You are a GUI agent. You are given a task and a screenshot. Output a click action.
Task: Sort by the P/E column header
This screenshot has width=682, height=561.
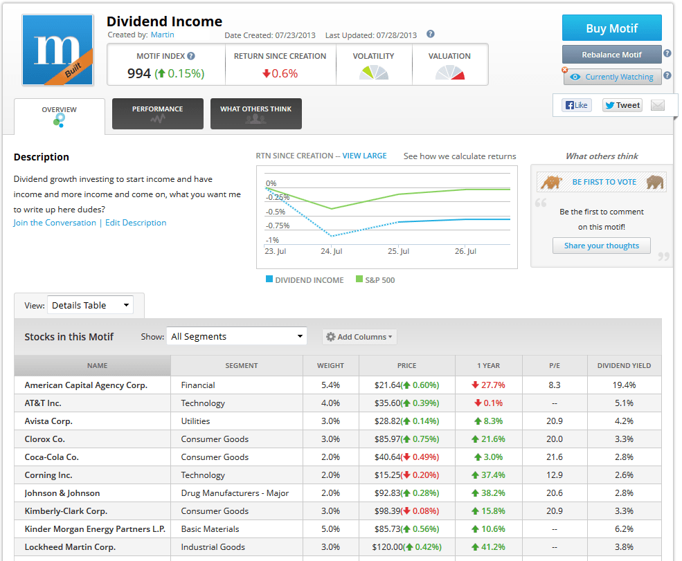(x=555, y=365)
